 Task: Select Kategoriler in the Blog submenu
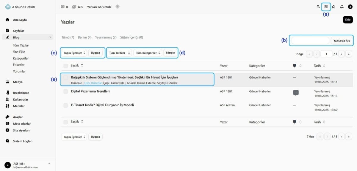[21, 58]
